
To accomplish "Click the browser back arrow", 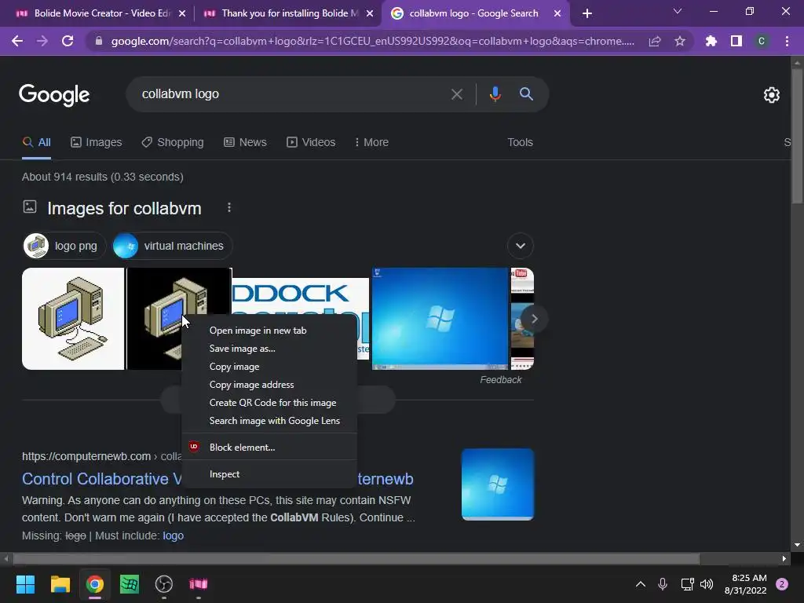I will pos(17,41).
